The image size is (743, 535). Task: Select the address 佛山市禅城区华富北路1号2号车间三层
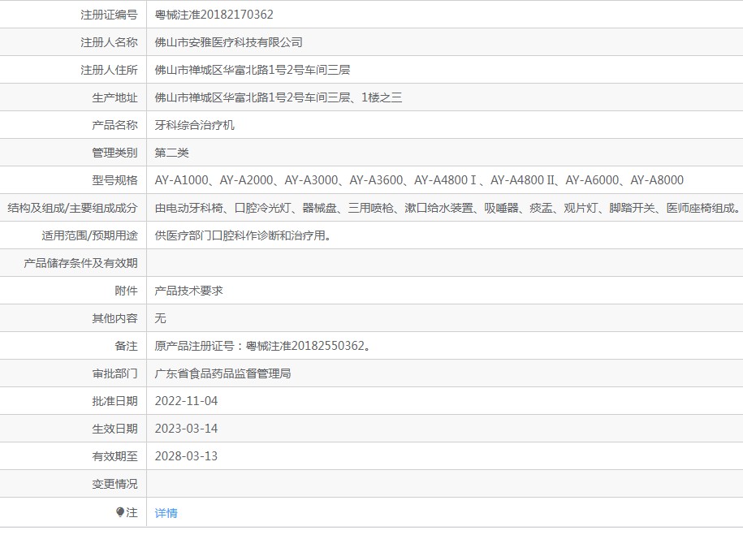coord(252,70)
